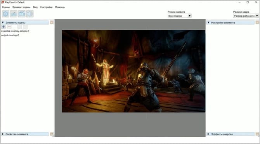Minimize the PlayClaw window
Image resolution: width=260 pixels, height=144 pixels.
click(239, 2)
